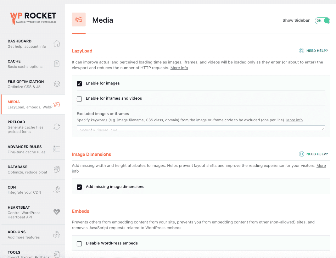The image size is (336, 258).
Task: Open LazyLoad description More Info link
Action: [x=179, y=68]
